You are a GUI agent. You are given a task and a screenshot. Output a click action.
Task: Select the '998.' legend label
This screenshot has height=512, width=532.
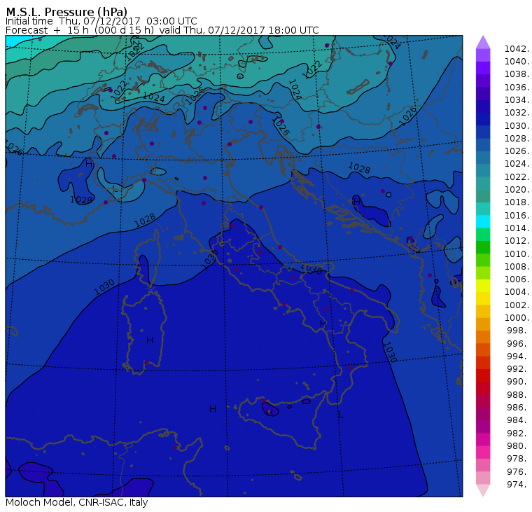[x=518, y=330]
